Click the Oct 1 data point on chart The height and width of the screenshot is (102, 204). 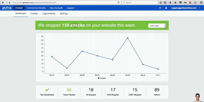[x=158, y=69]
